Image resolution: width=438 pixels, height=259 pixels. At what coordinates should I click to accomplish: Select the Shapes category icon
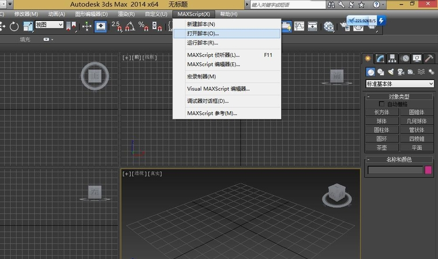[x=381, y=72]
